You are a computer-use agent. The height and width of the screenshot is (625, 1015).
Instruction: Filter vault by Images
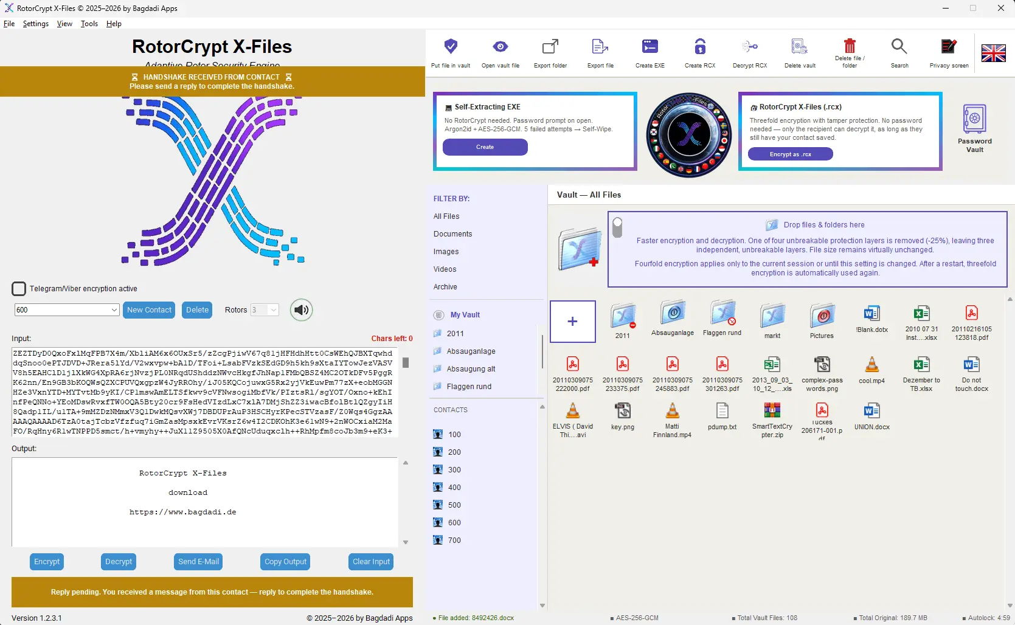tap(446, 252)
